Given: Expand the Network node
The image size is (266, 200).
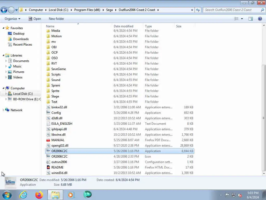Looking at the screenshot, I should (3, 110).
